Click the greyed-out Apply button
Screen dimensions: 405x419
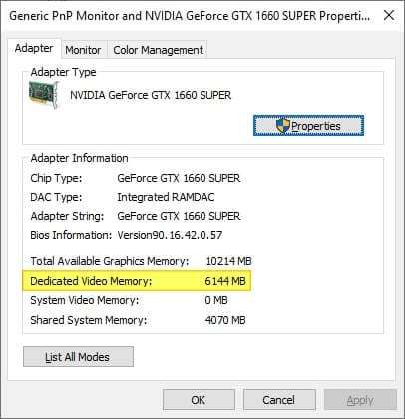click(360, 400)
